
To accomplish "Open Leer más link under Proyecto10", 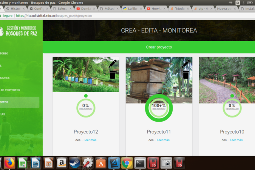I will pos(236,140).
